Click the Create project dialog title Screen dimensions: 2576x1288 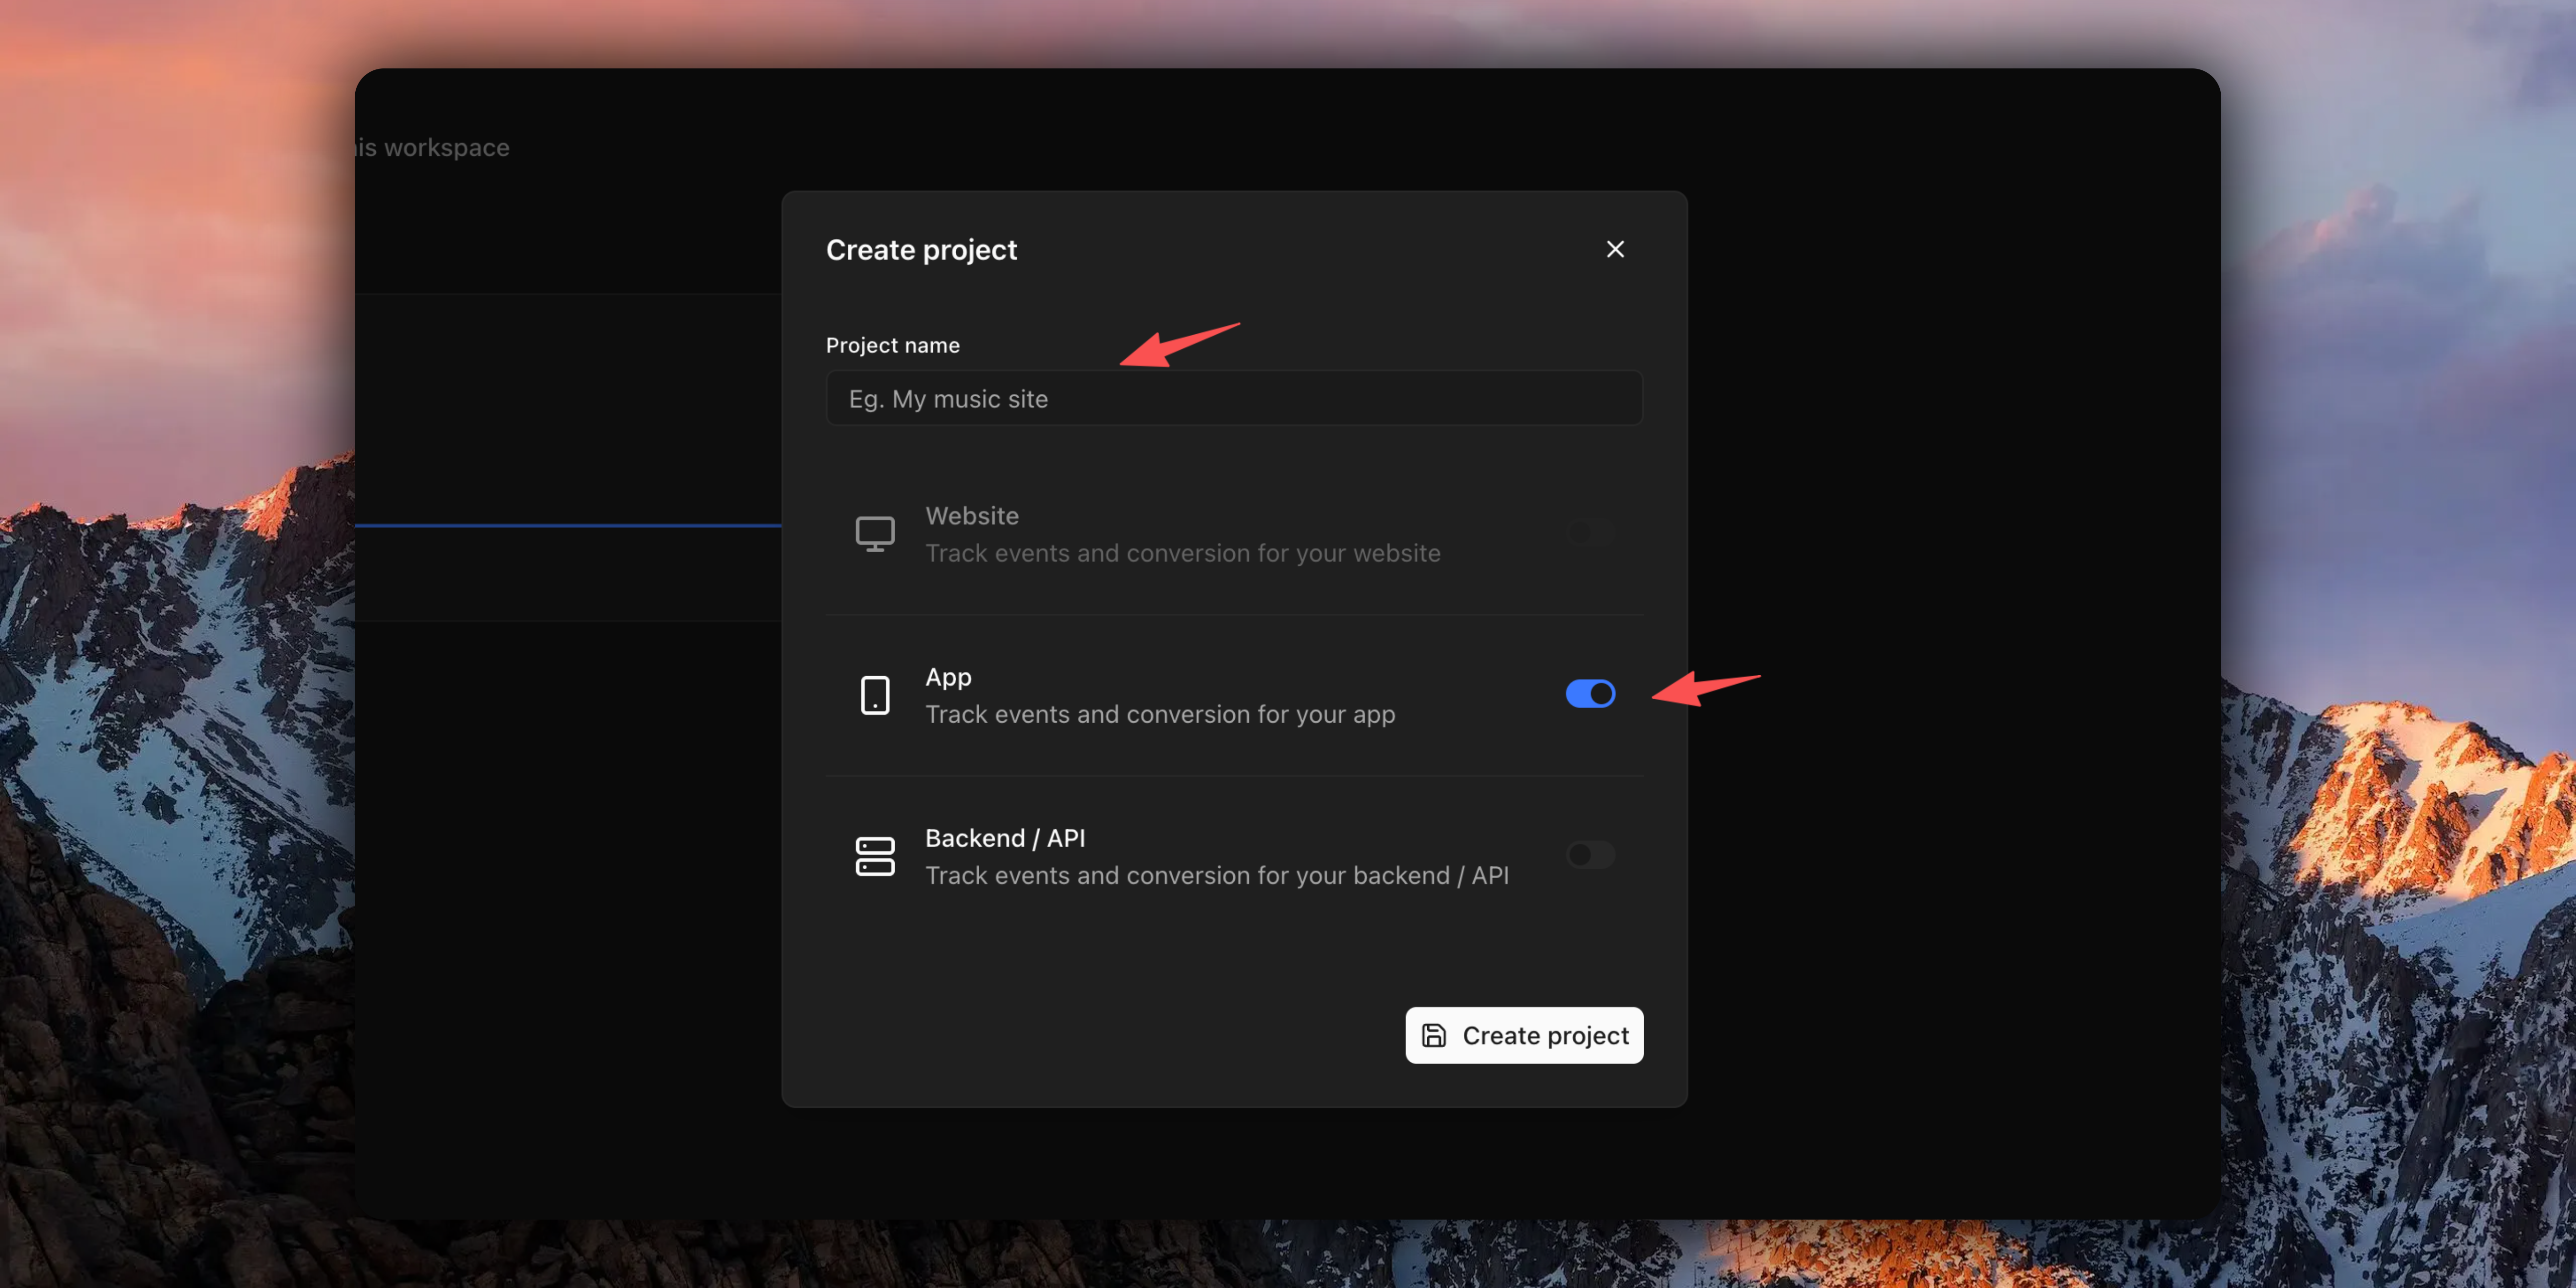(x=921, y=249)
